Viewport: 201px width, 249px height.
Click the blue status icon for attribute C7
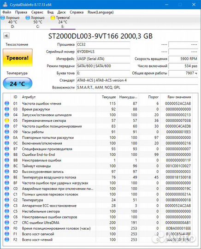(x=7, y=222)
